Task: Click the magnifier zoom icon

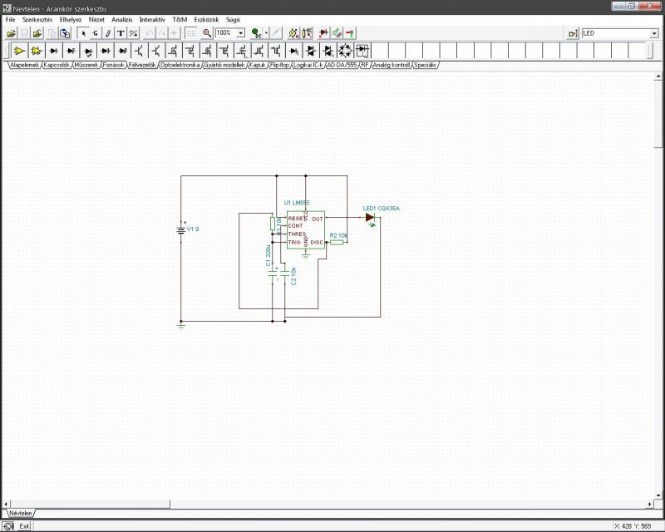Action: (x=206, y=33)
